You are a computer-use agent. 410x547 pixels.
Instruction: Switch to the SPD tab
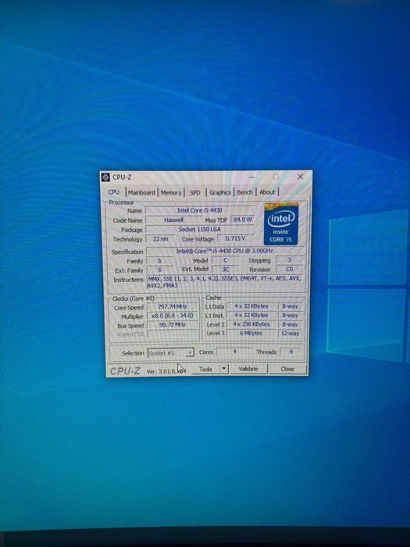pyautogui.click(x=195, y=192)
